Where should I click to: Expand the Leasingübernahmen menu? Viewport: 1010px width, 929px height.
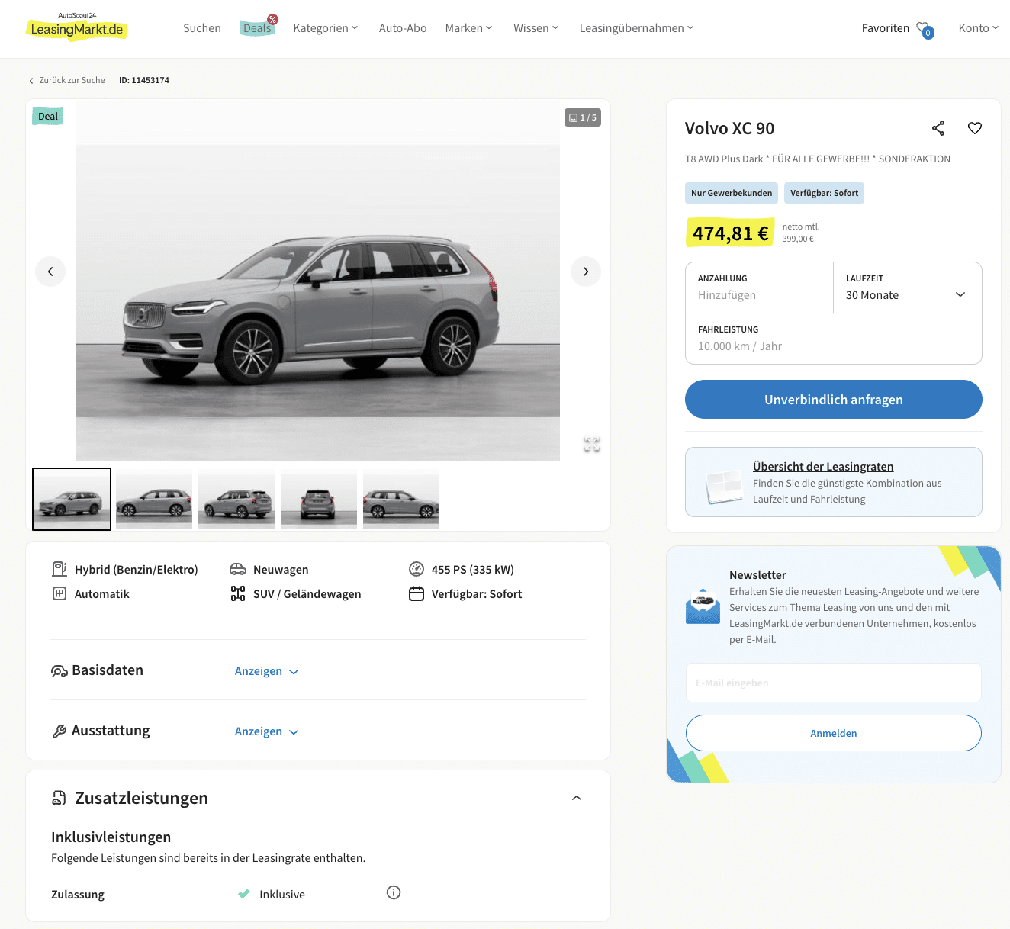click(x=636, y=28)
